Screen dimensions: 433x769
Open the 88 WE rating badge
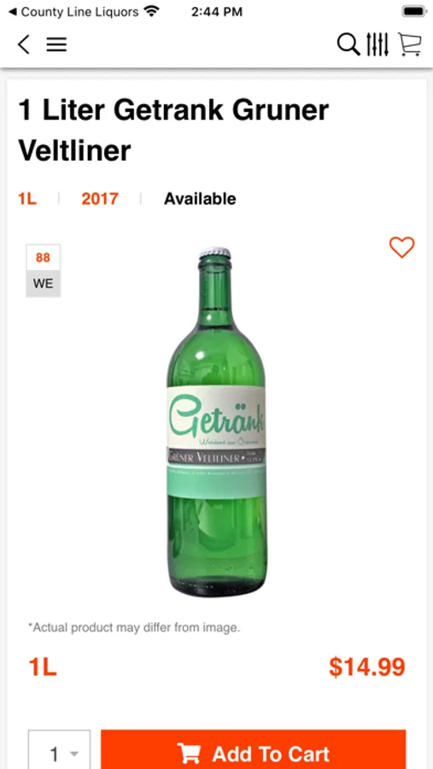pyautogui.click(x=44, y=270)
